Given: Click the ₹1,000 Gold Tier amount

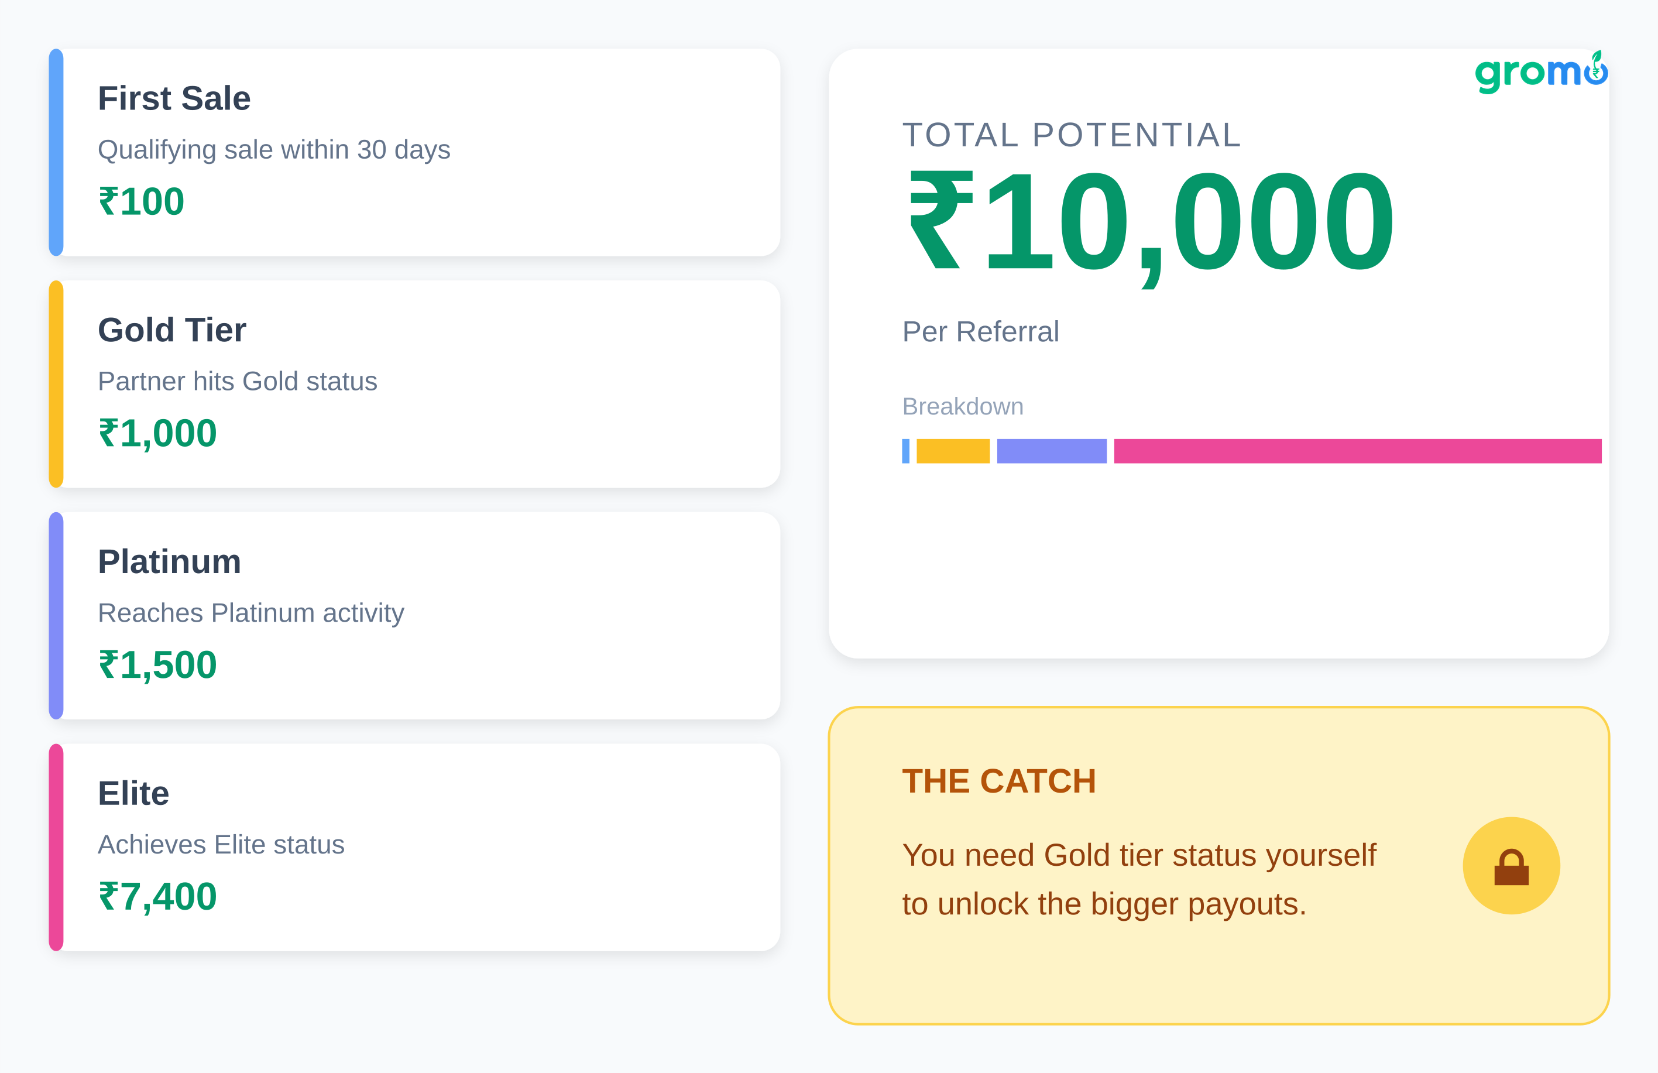Looking at the screenshot, I should point(157,433).
